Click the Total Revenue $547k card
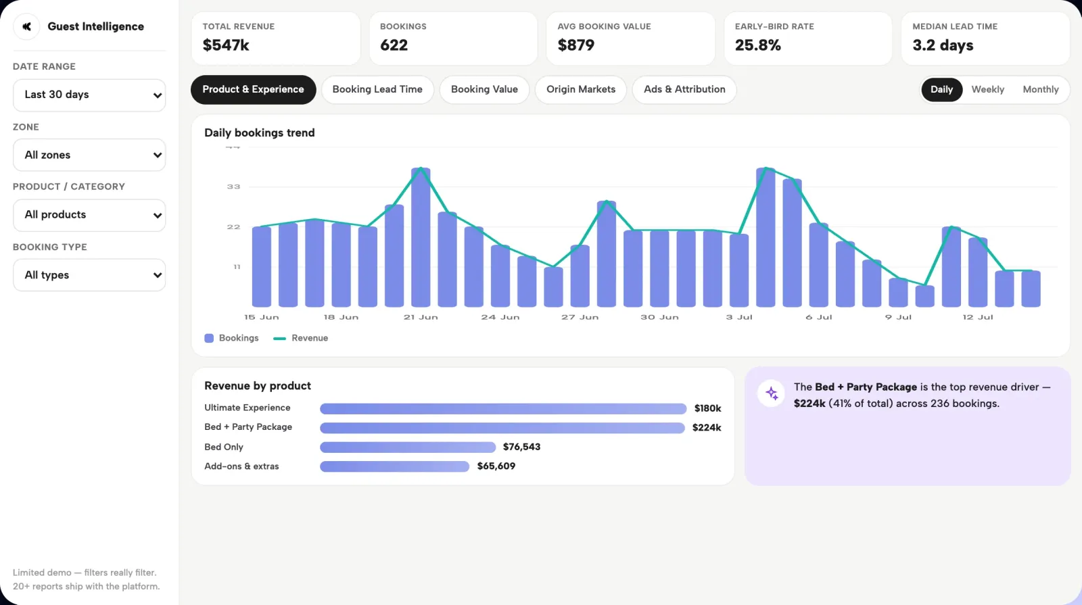This screenshot has height=605, width=1082. pyautogui.click(x=276, y=39)
